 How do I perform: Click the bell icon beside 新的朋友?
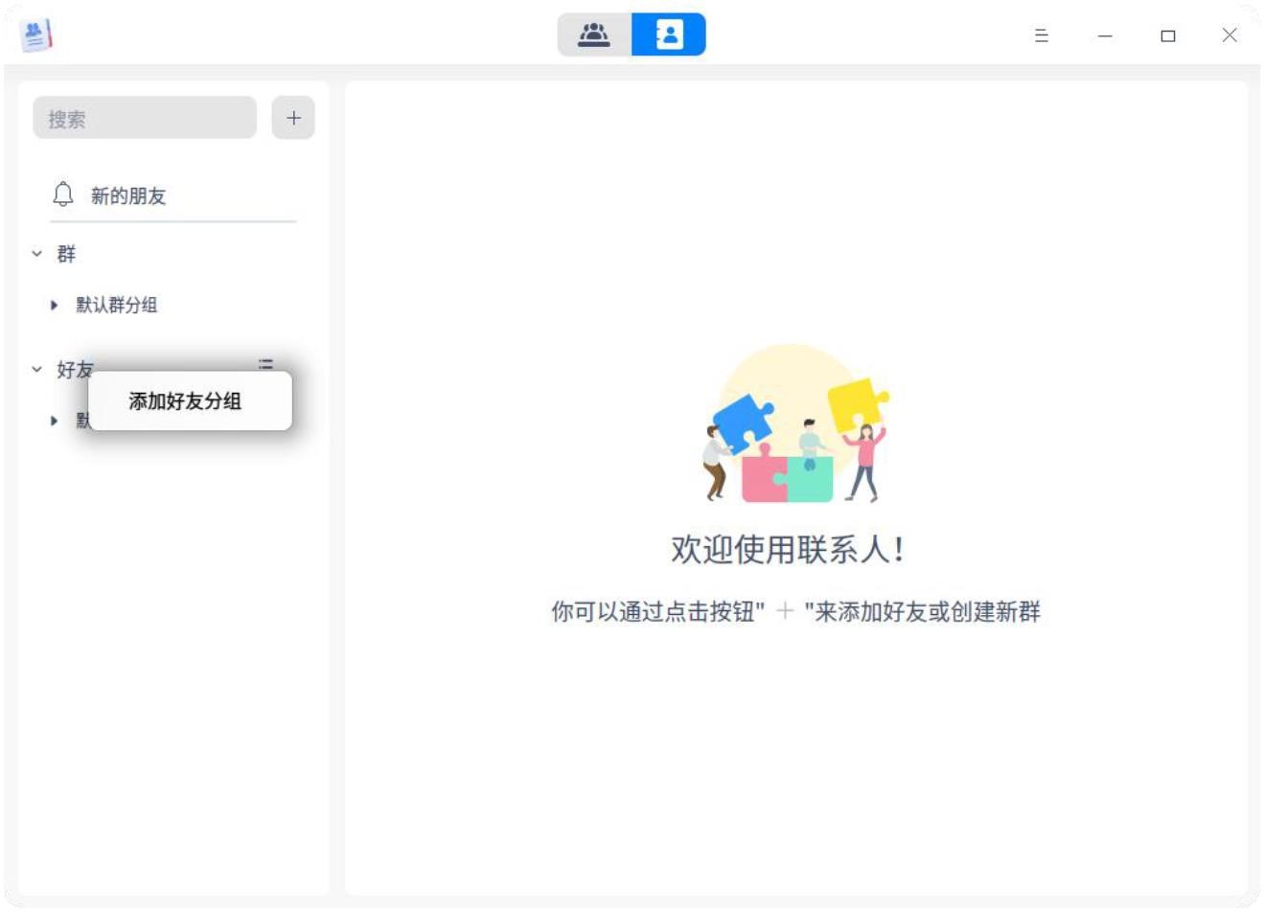coord(63,194)
